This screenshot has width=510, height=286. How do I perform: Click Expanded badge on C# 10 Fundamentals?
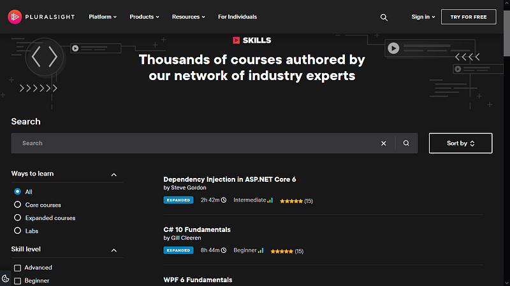178,250
